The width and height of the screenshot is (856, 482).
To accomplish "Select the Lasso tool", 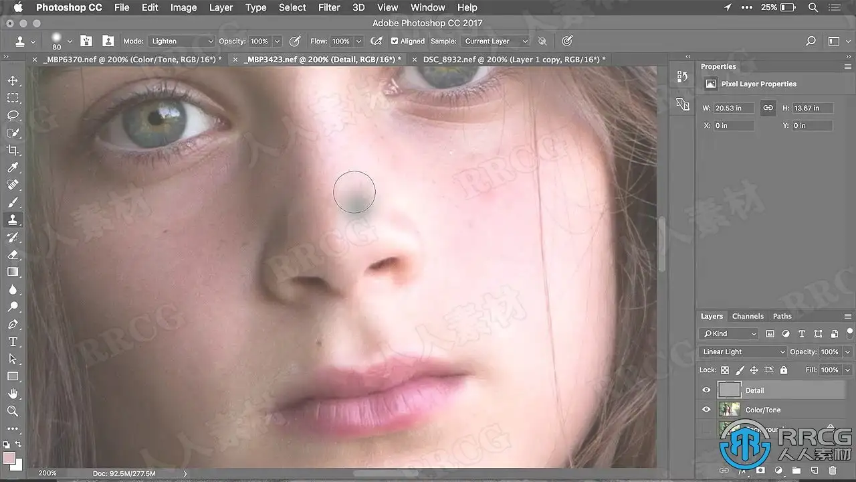I will coord(13,116).
